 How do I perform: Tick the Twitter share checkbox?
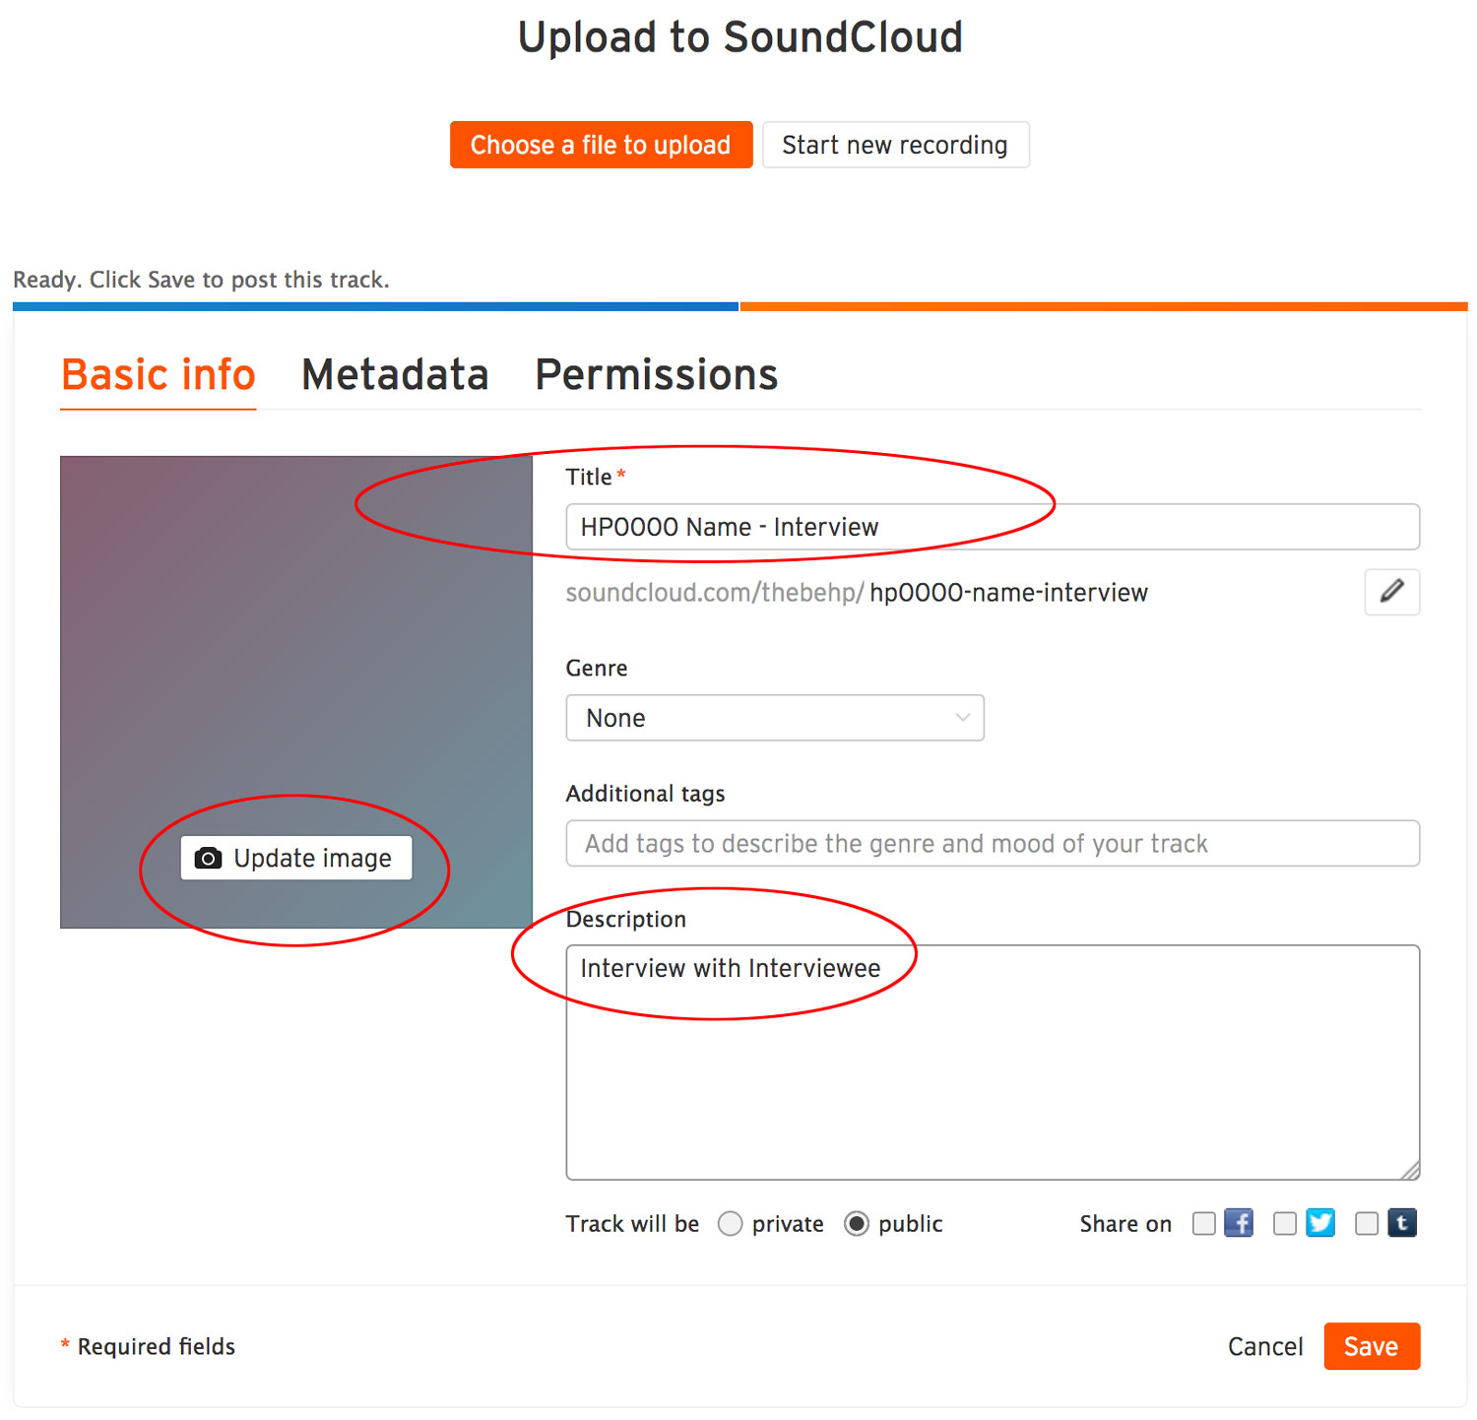[x=1284, y=1223]
